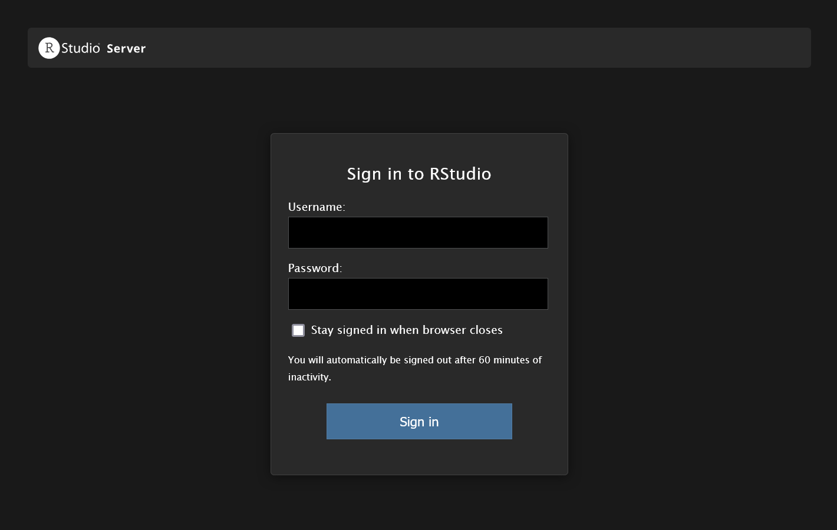837x530 pixels.
Task: Click the Username input field
Action: 418,232
